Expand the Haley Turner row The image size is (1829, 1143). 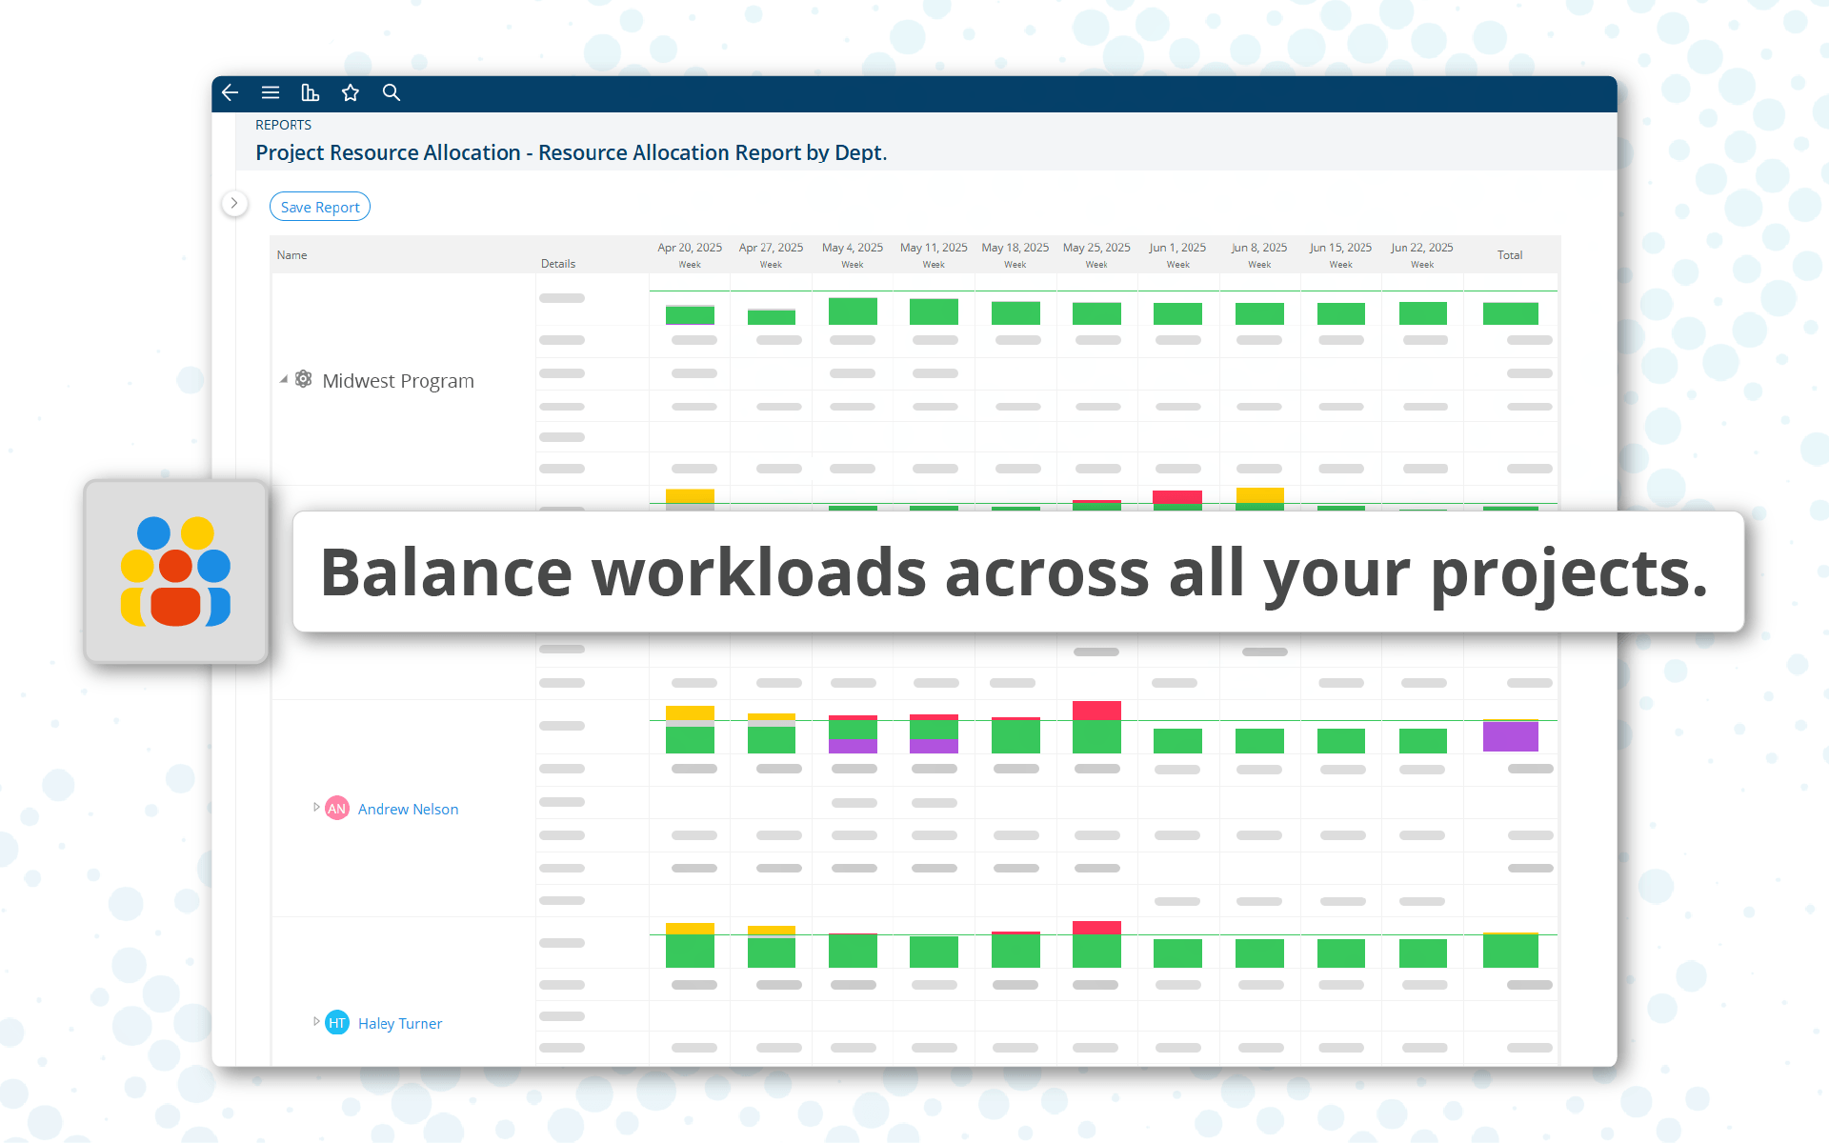pyautogui.click(x=316, y=1022)
